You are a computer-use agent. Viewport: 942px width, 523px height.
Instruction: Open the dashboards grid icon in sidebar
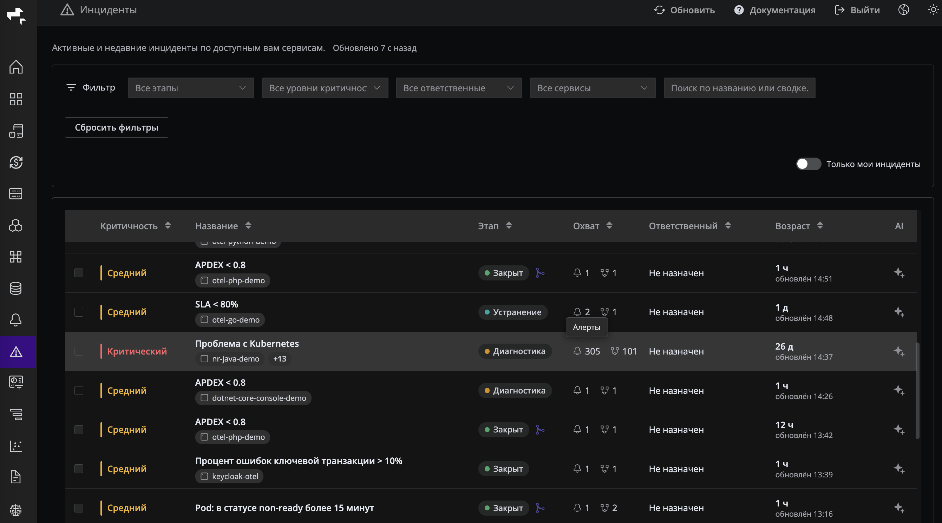point(16,99)
